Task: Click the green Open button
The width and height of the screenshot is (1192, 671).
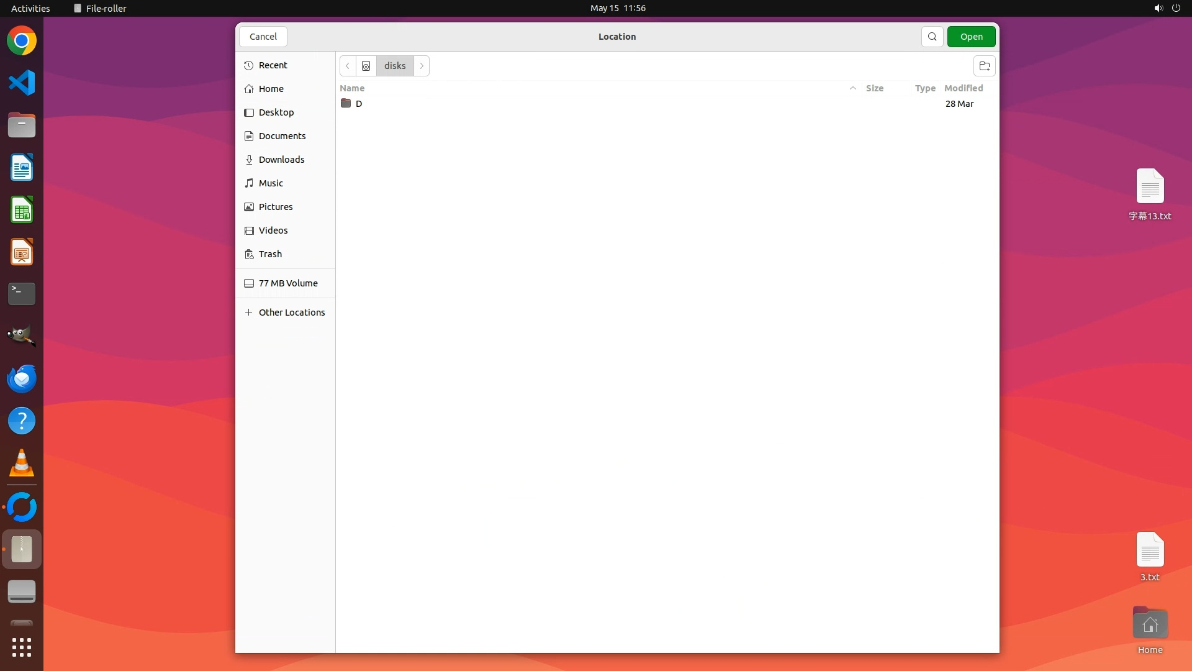Action: [x=971, y=37]
